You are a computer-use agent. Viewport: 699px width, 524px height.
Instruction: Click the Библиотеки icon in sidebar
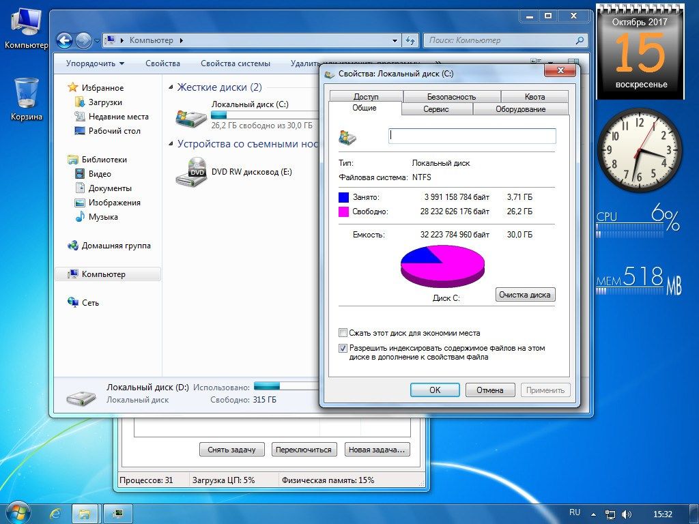point(72,159)
